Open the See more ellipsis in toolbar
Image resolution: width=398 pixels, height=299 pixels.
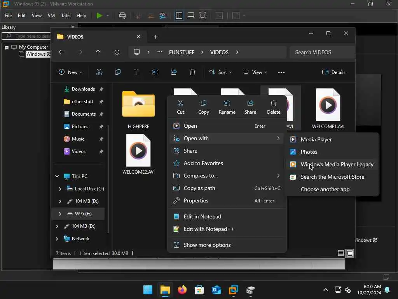click(281, 72)
